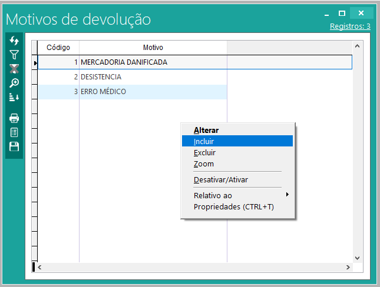Click the sort order icon
380x287 pixels.
(14, 97)
